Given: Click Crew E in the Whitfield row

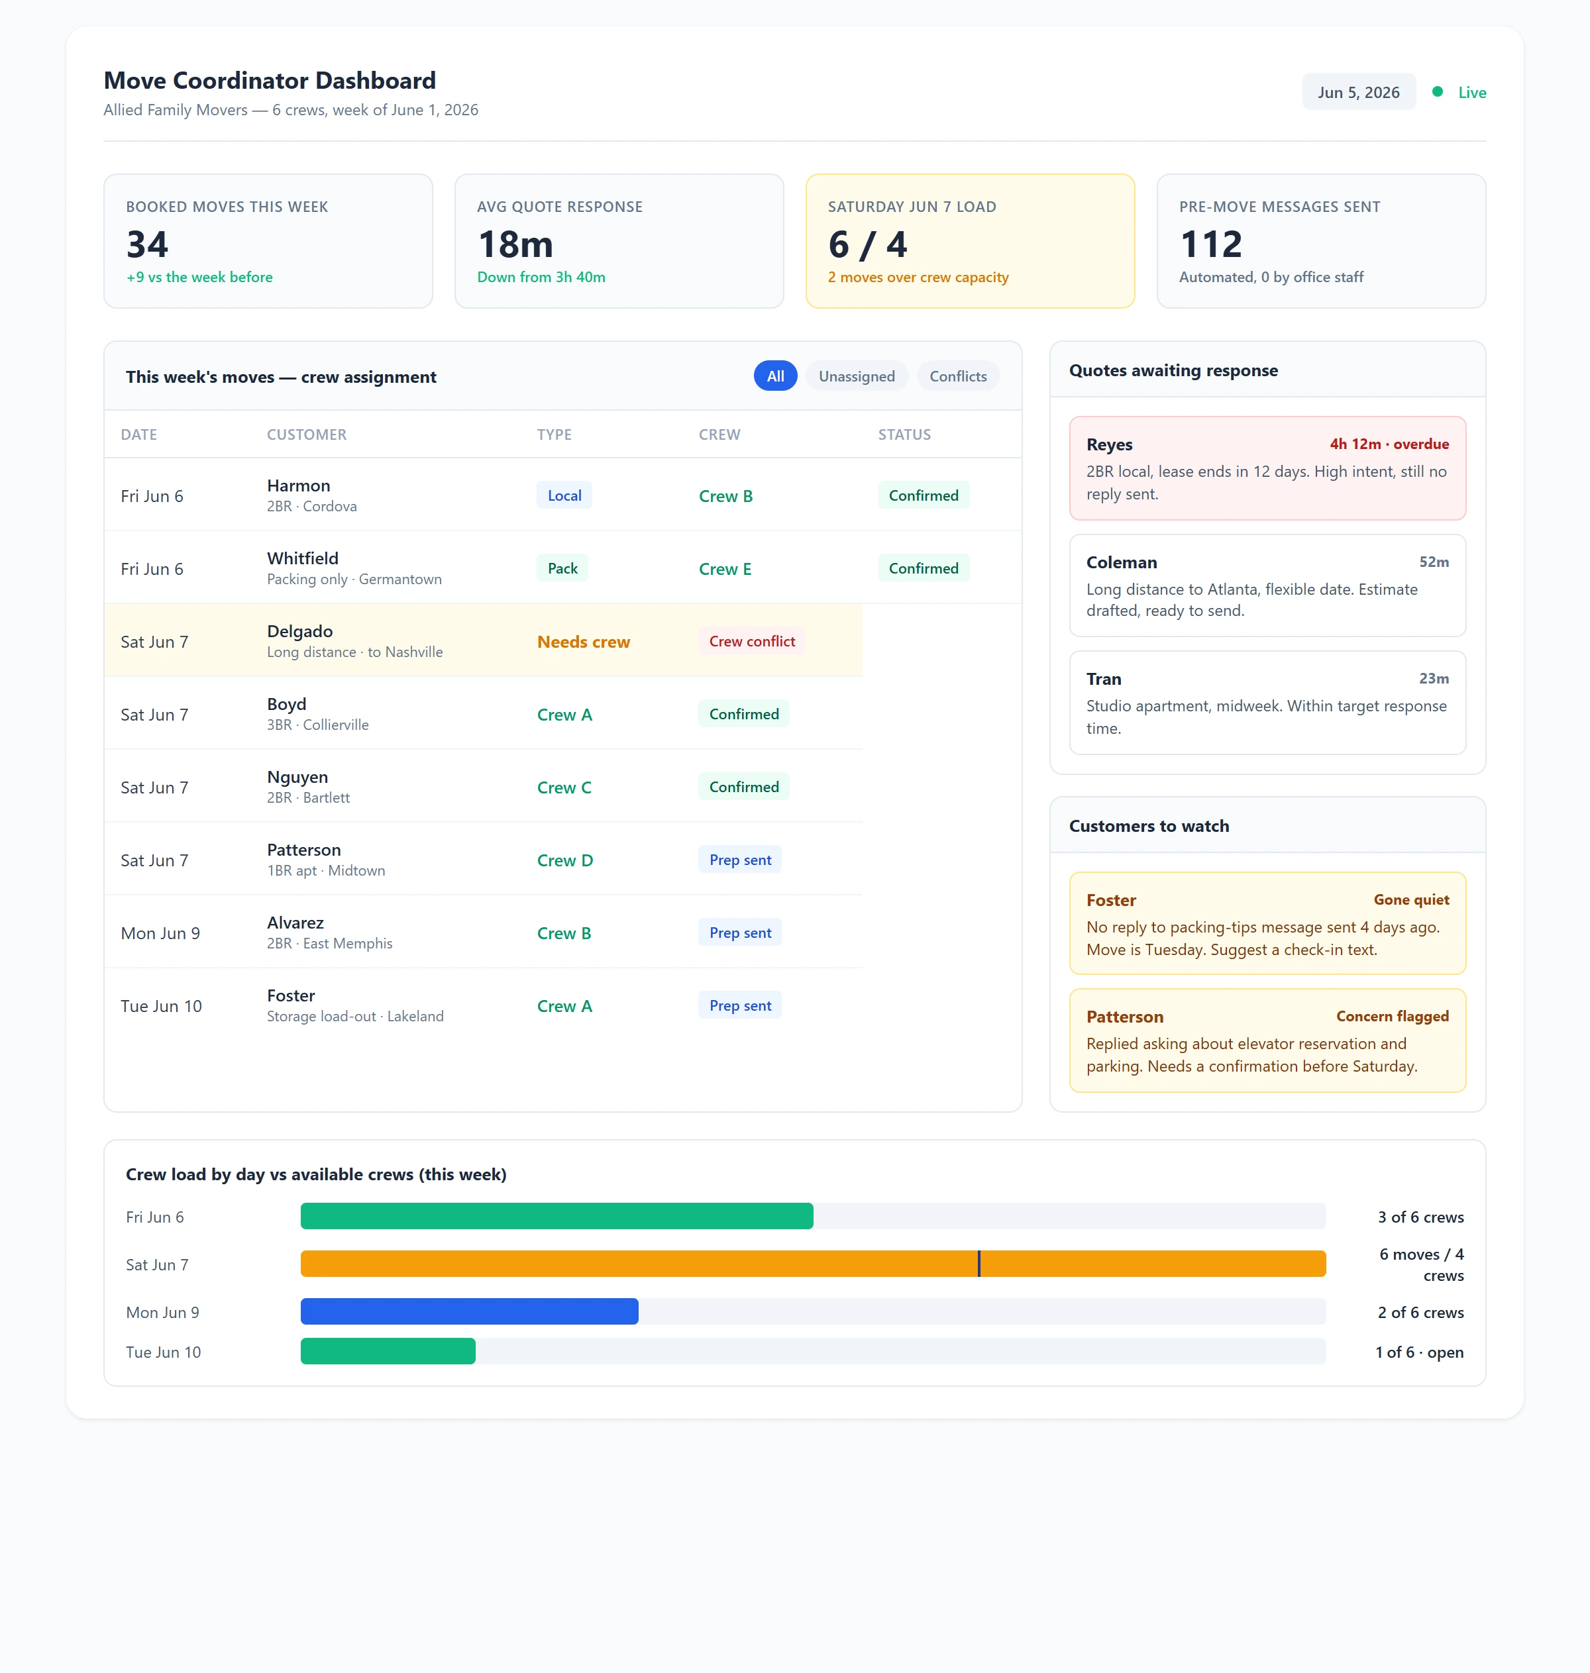Looking at the screenshot, I should [x=724, y=569].
